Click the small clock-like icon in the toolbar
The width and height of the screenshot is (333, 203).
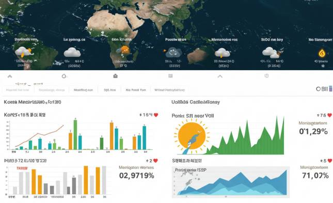click(x=266, y=76)
